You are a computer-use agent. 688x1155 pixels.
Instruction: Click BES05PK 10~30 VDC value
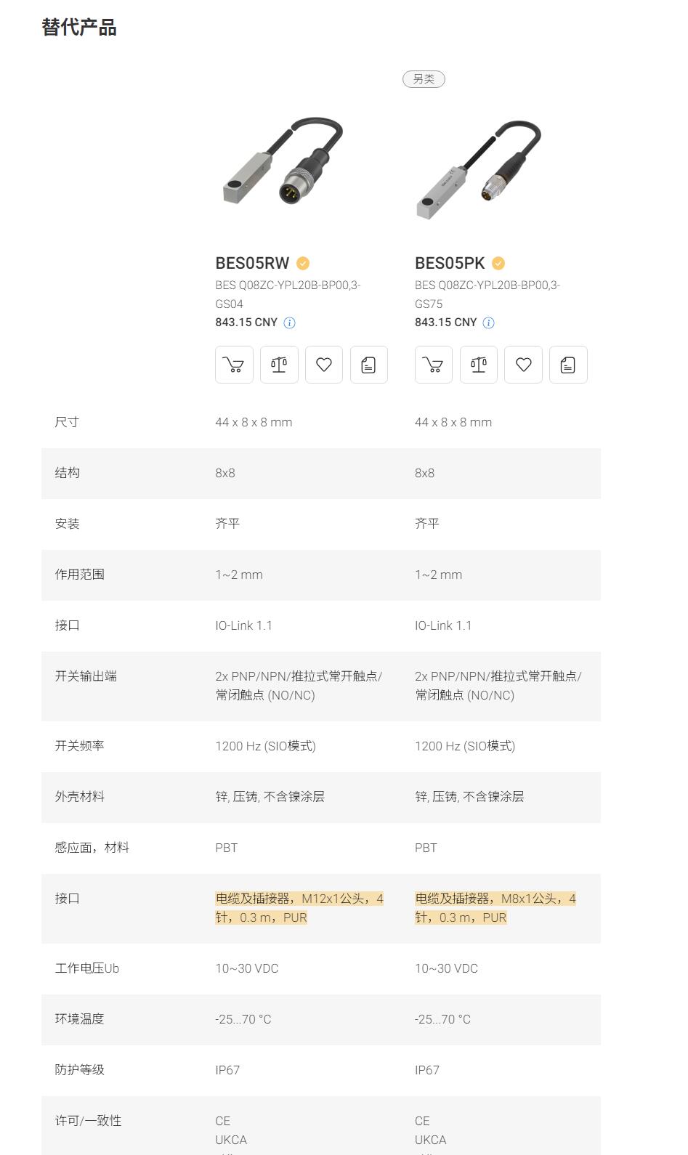click(446, 968)
